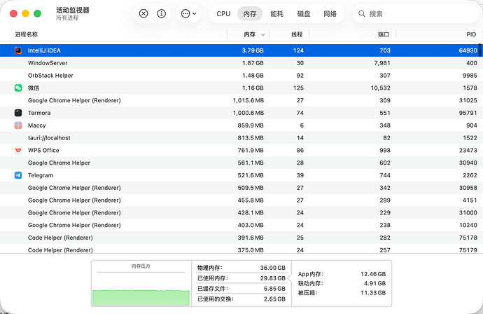Screen dimensions: 483x314
Task: Click the 物理内存 36.00 GB value
Action: (272, 268)
